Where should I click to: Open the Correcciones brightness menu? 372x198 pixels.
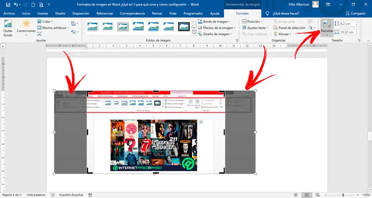pos(26,28)
